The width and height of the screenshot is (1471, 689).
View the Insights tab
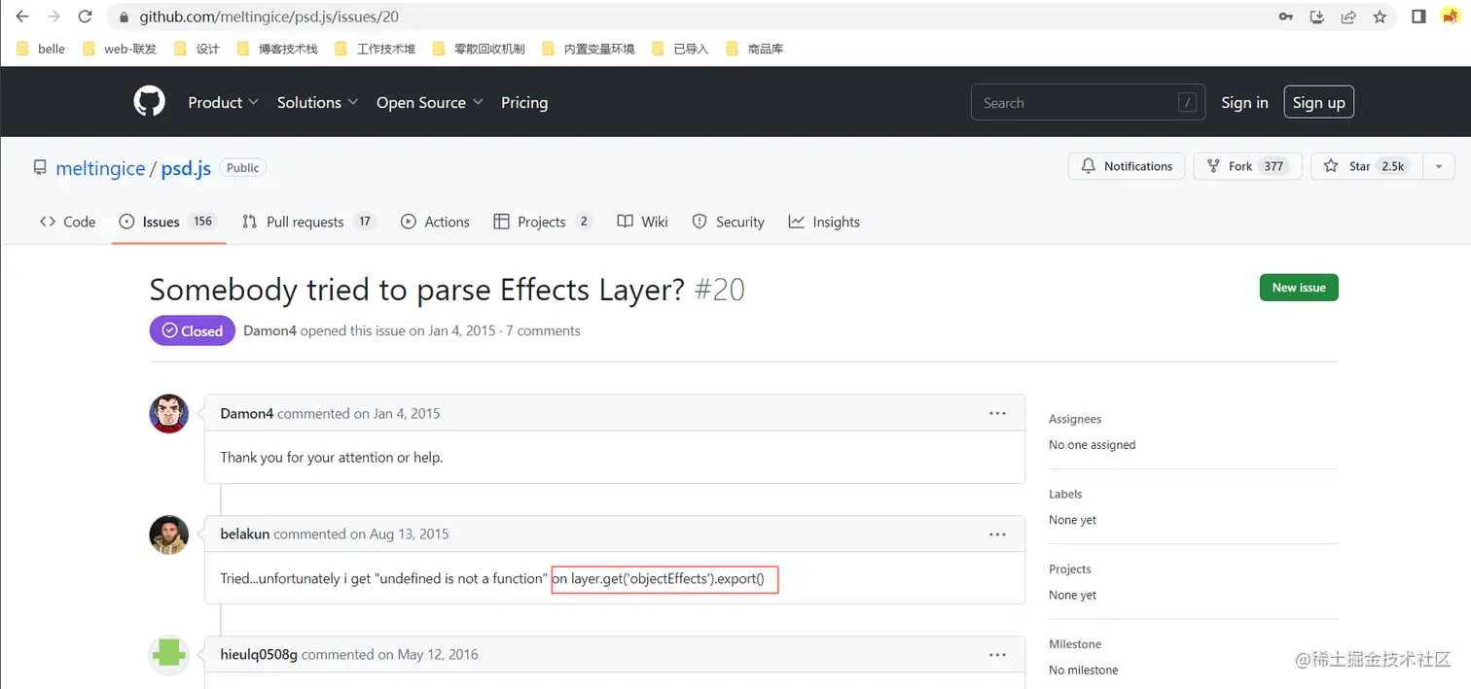click(824, 222)
